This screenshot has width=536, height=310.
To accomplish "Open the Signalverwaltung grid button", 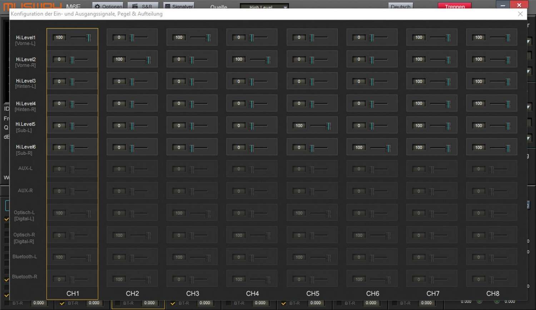I will [179, 6].
